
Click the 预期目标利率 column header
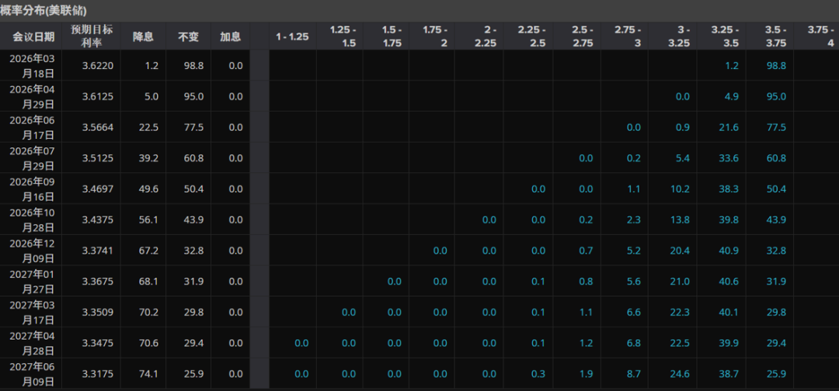coord(92,36)
